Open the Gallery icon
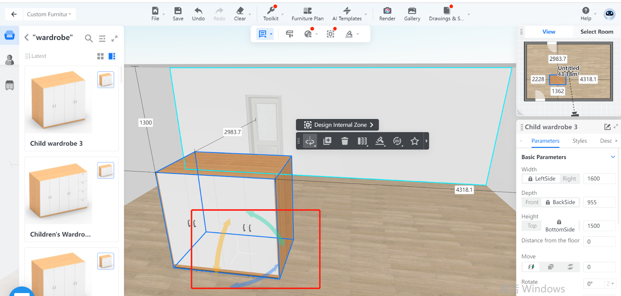This screenshot has height=296, width=621. 412,14
